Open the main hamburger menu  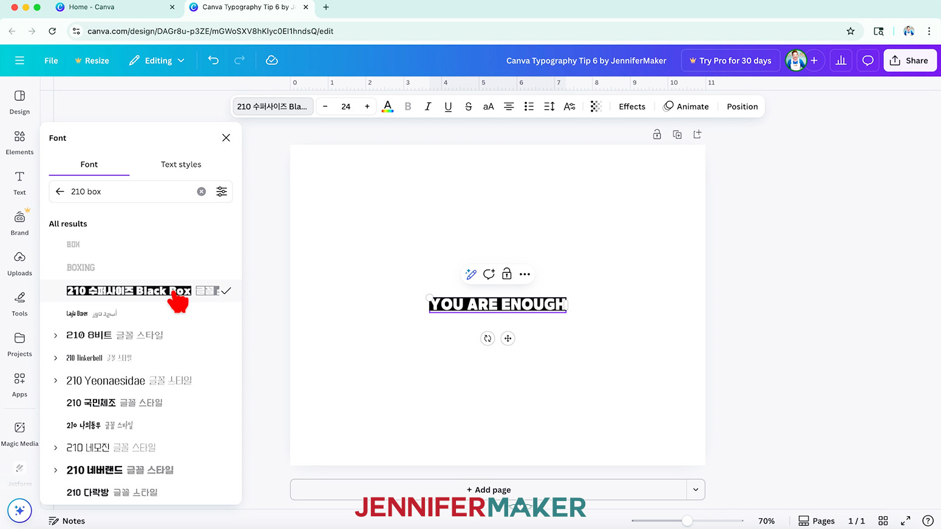click(x=19, y=61)
